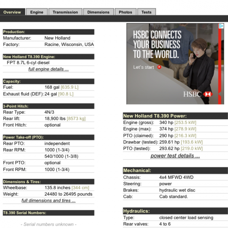Click 'Dimensions & Tires:' section header
228x228 pixels.
coord(49,182)
